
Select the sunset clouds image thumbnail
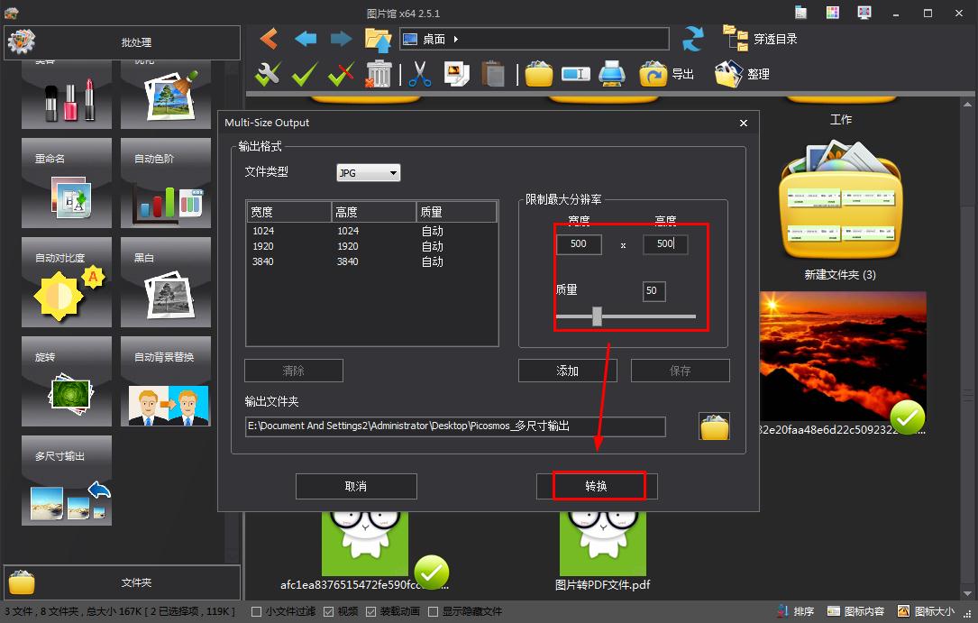(x=843, y=357)
